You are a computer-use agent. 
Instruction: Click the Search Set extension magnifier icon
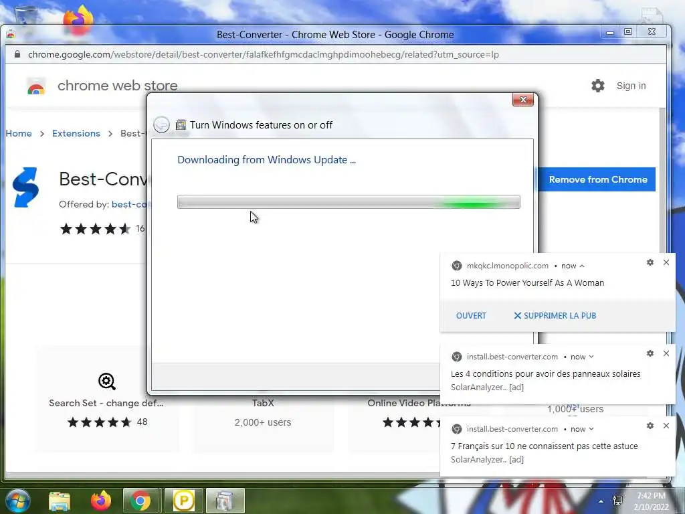pos(106,381)
